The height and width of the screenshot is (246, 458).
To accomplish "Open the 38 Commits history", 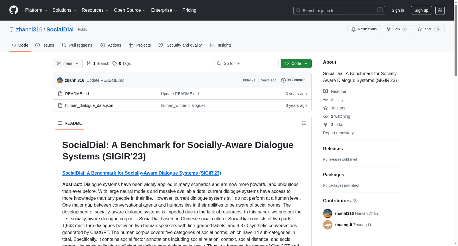I will [x=293, y=80].
